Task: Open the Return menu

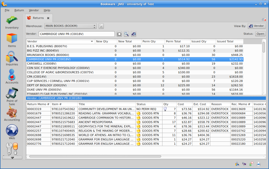Action: coord(19,10)
